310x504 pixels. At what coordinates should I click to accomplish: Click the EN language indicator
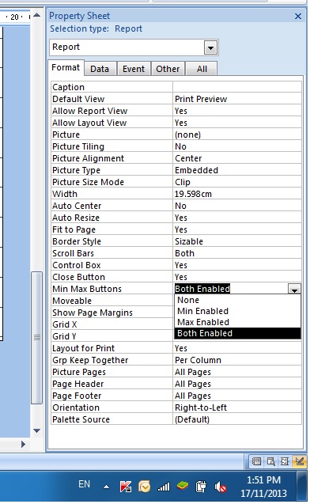pos(84,484)
